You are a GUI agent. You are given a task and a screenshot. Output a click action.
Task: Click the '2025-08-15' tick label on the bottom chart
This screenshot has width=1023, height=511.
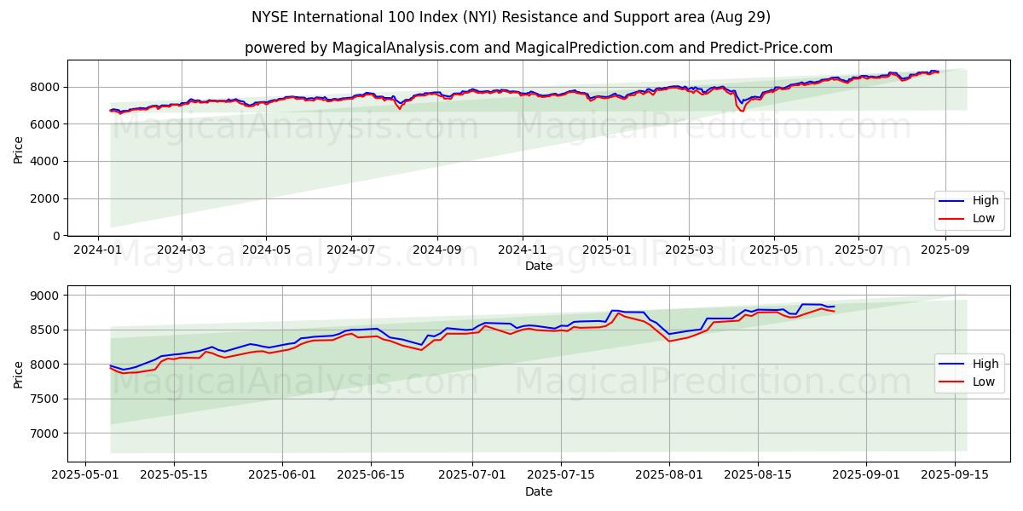pos(758,476)
